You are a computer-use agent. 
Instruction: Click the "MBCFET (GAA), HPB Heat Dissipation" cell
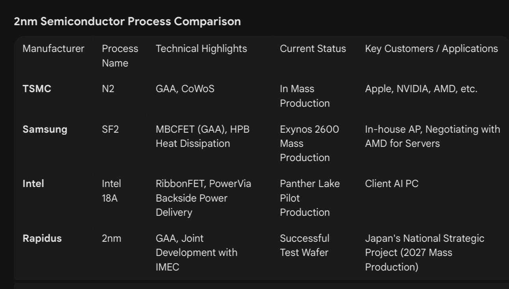pos(202,136)
